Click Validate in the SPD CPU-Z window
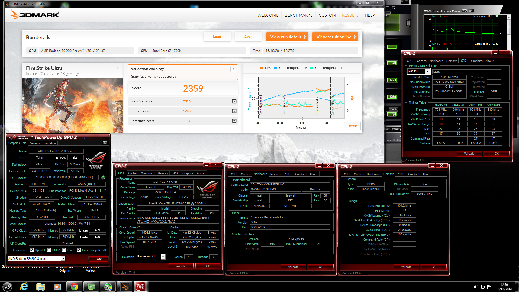The height and width of the screenshot is (292, 519). [469, 154]
